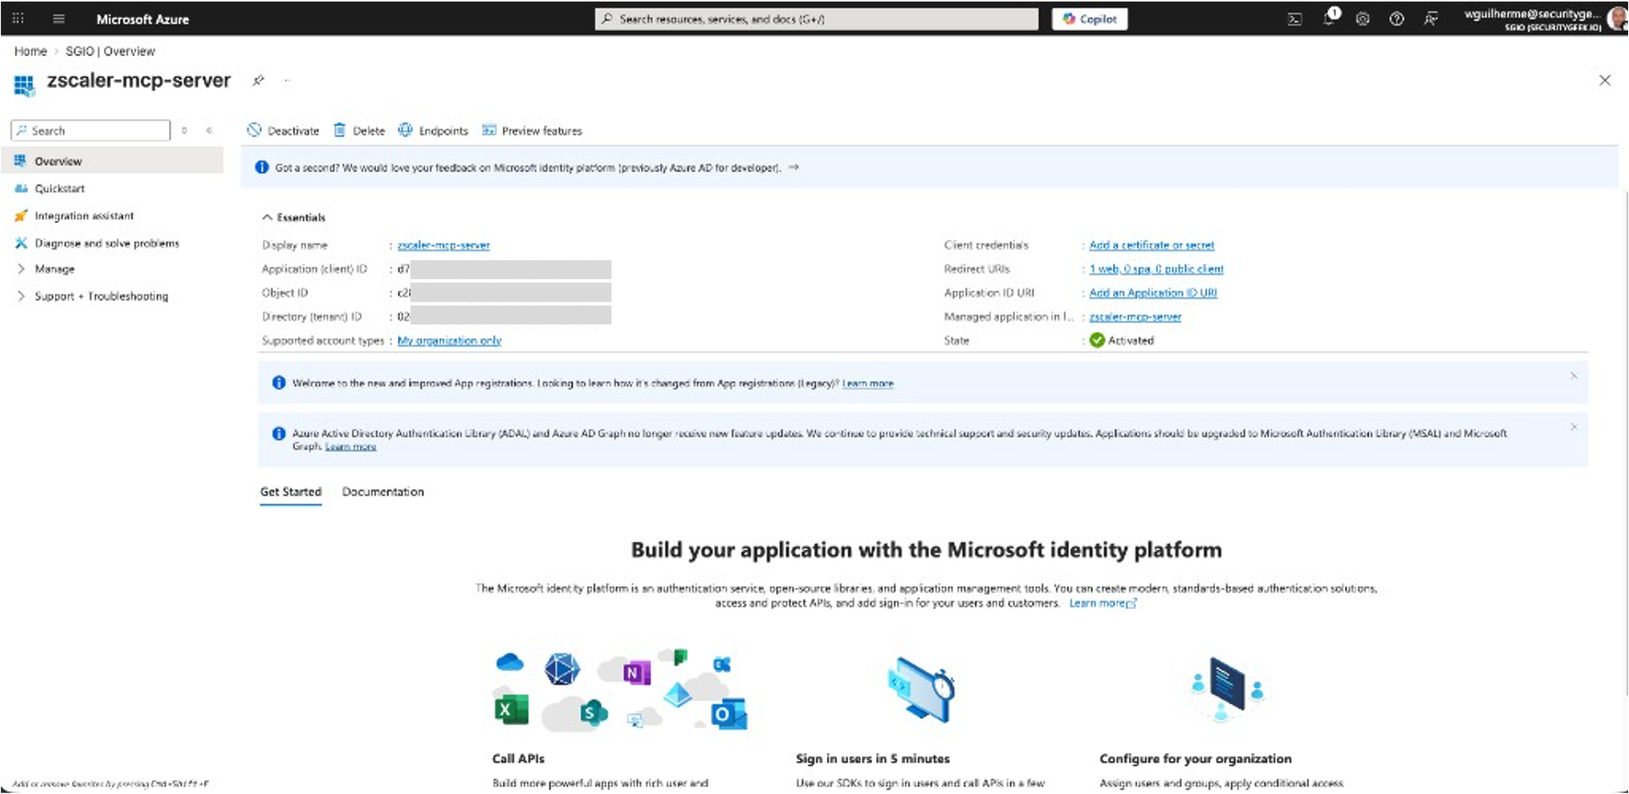Screen dimensions: 1629x794
Task: Open portal settings gear
Action: pyautogui.click(x=1362, y=19)
